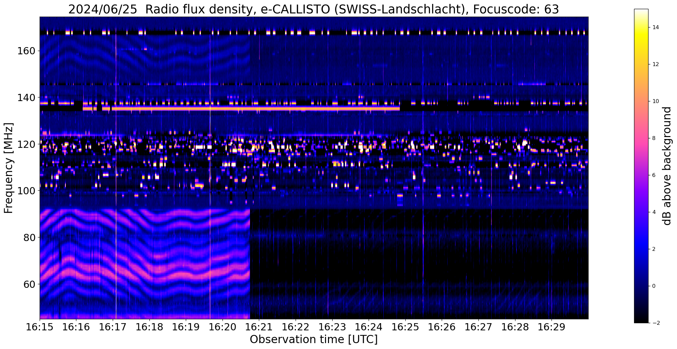This screenshot has width=677, height=349.
Task: Click the 4 colorbar tick label
Action: (x=654, y=212)
